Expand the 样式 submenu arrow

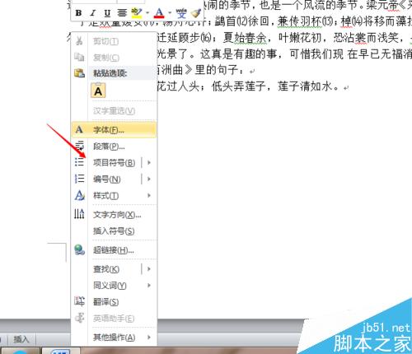point(149,196)
